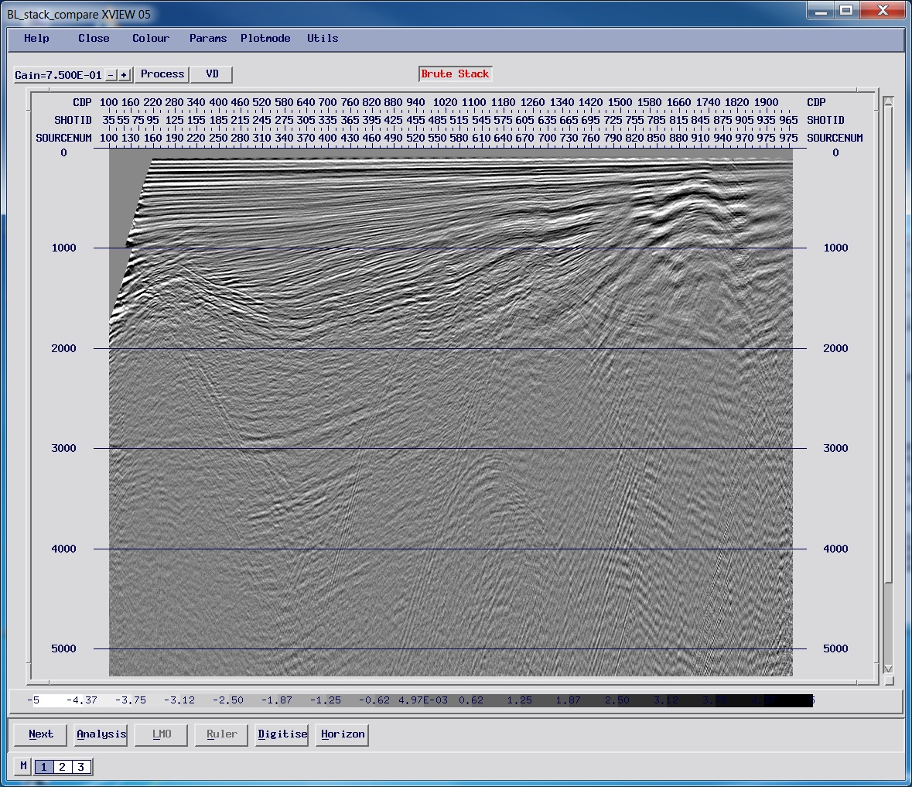Open the Horizon picking tool
The image size is (912, 787).
[341, 734]
